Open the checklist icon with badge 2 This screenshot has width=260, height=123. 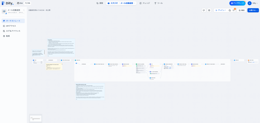click(234, 10)
